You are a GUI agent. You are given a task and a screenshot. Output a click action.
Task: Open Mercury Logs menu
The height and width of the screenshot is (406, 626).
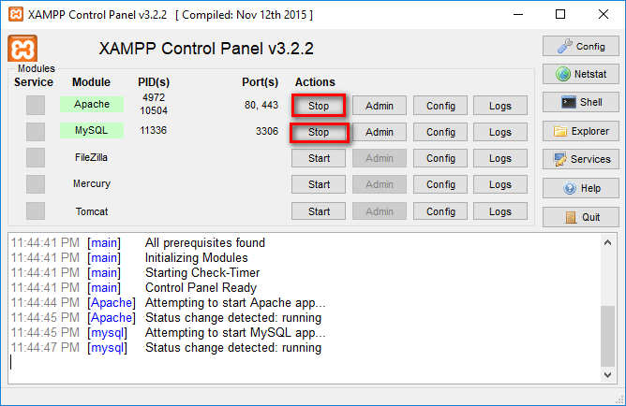[500, 184]
